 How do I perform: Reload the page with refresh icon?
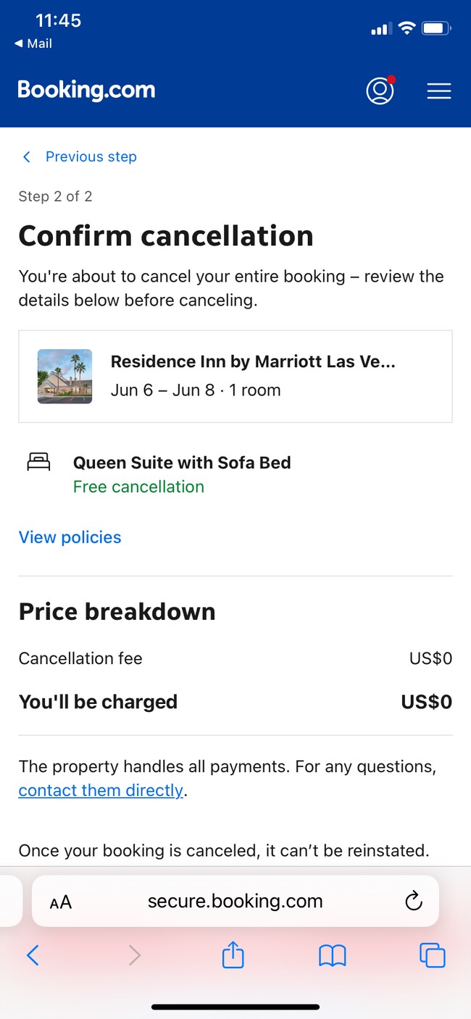pos(413,902)
